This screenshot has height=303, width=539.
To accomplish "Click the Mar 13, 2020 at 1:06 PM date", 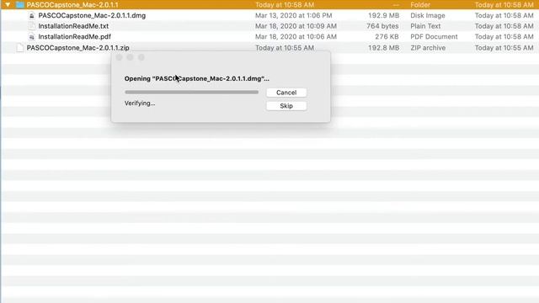I will [x=294, y=15].
